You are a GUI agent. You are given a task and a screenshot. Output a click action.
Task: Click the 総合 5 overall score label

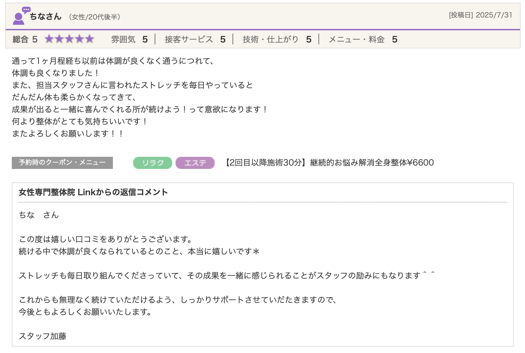pyautogui.click(x=25, y=39)
